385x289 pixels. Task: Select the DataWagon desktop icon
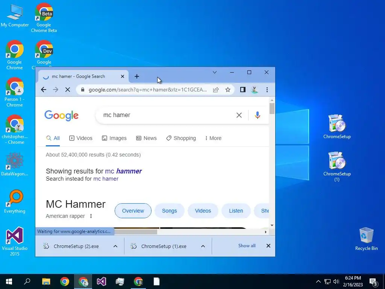(15, 164)
